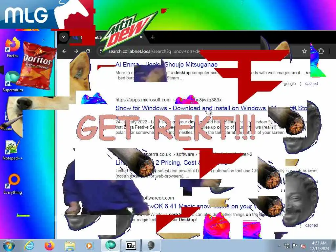Open Windows Explorer from the taskbar

pos(70,245)
